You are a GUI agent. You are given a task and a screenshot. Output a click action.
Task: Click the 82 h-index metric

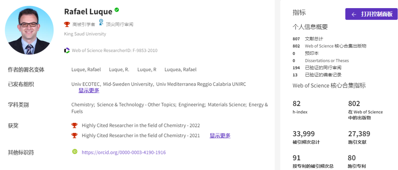tap(297, 104)
